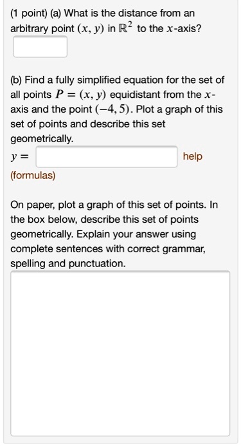Image resolution: width=241 pixels, height=446 pixels.
Task: Click the '(x, y)' expression in part (a)
Action: pos(90,28)
